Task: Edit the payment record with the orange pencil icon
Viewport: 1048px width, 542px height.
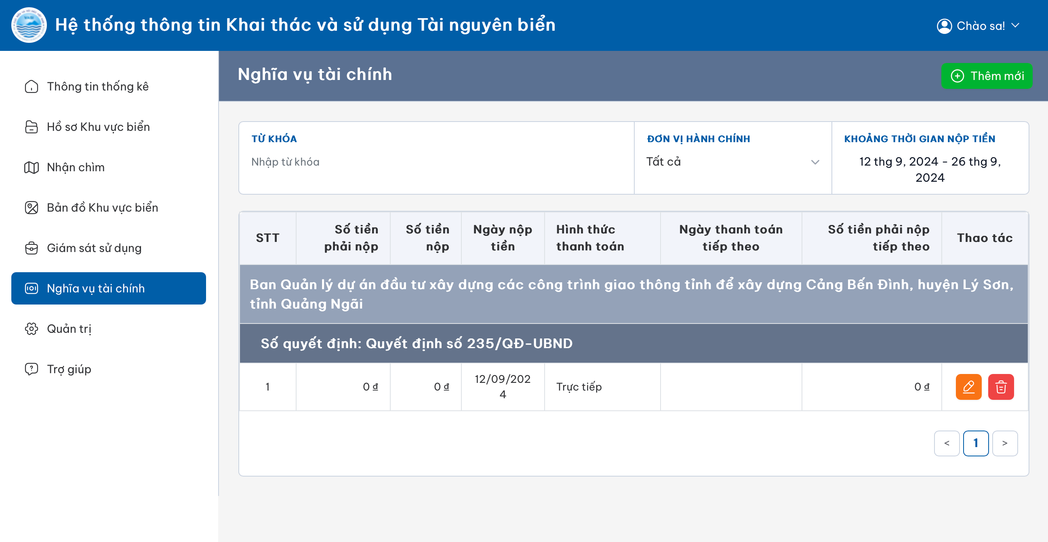Action: (970, 387)
